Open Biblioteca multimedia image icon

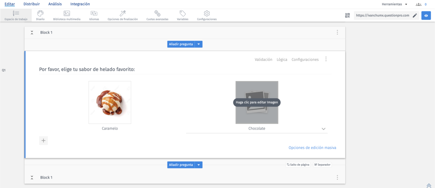tap(67, 13)
